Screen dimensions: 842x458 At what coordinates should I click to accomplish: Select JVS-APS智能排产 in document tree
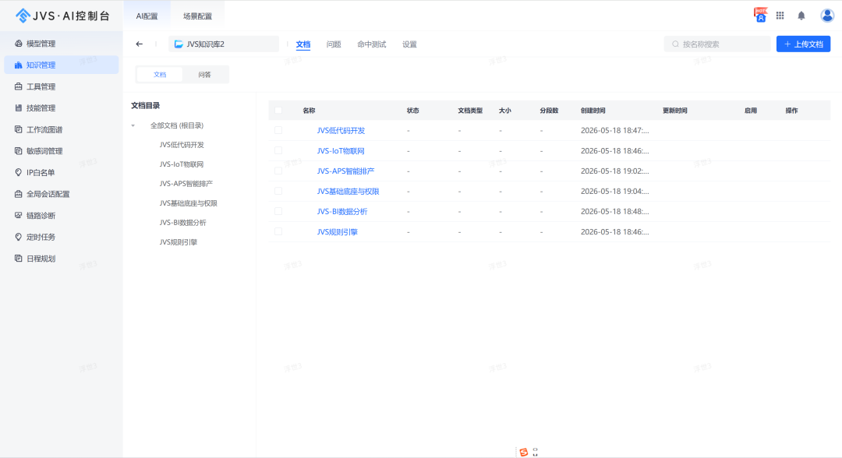point(186,183)
